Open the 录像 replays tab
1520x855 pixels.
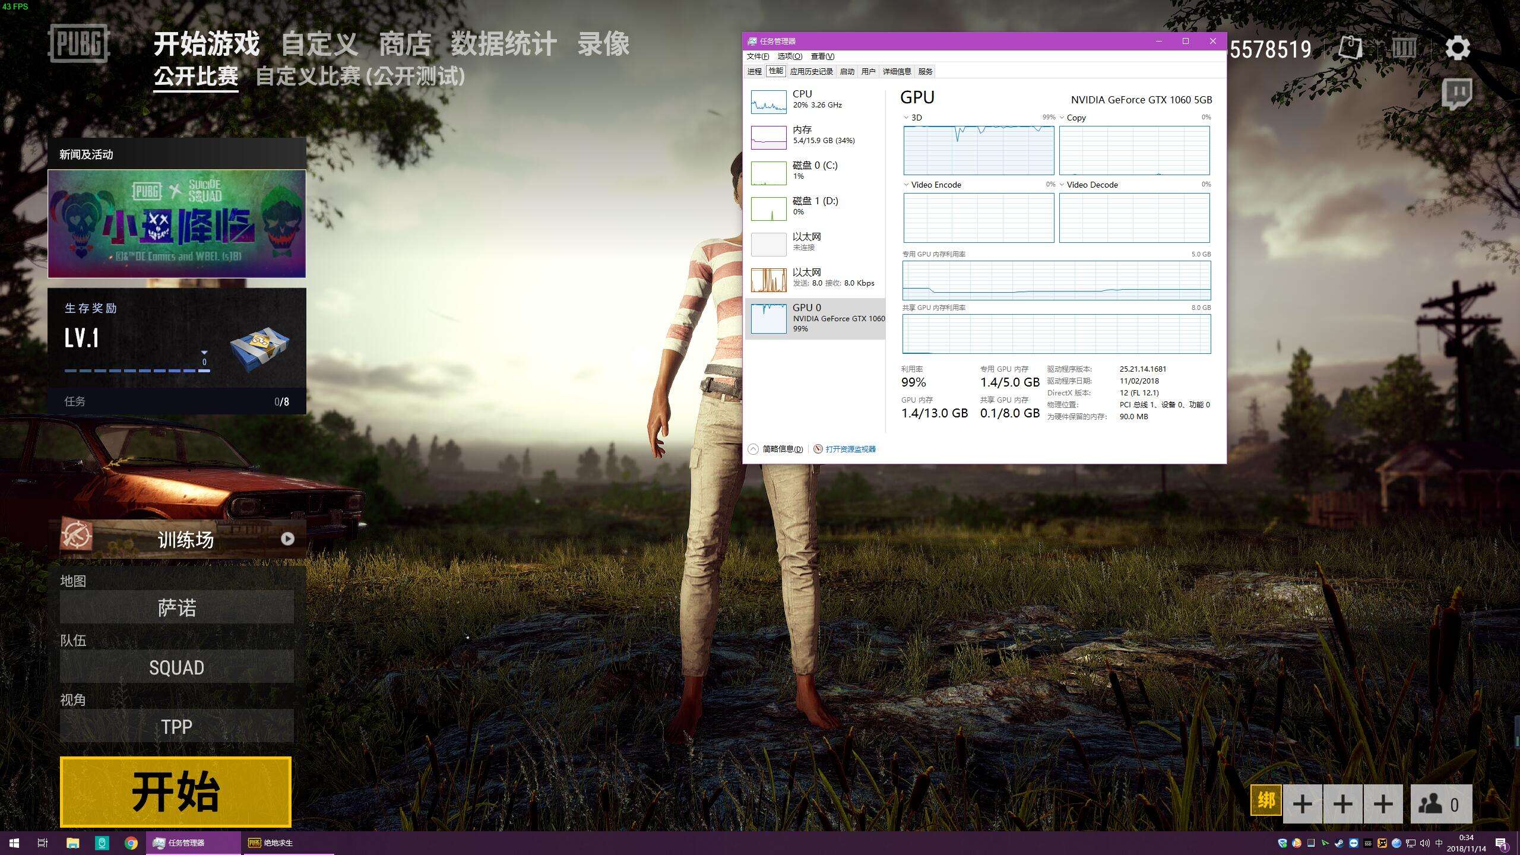603,44
